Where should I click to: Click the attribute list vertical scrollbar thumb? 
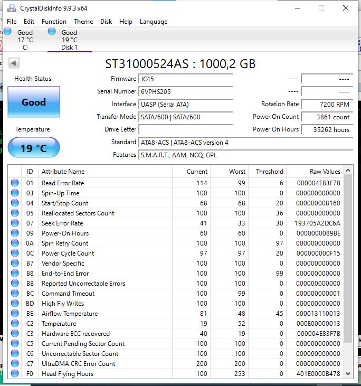(x=348, y=259)
